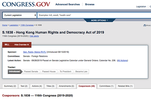Open the Amendments (0) tab
Screen dimensions: 151x100
(x=66, y=86)
